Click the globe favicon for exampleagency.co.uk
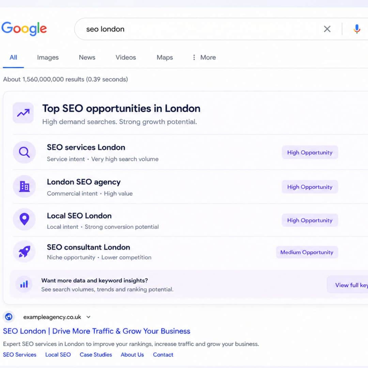368x368 pixels. click(x=9, y=317)
